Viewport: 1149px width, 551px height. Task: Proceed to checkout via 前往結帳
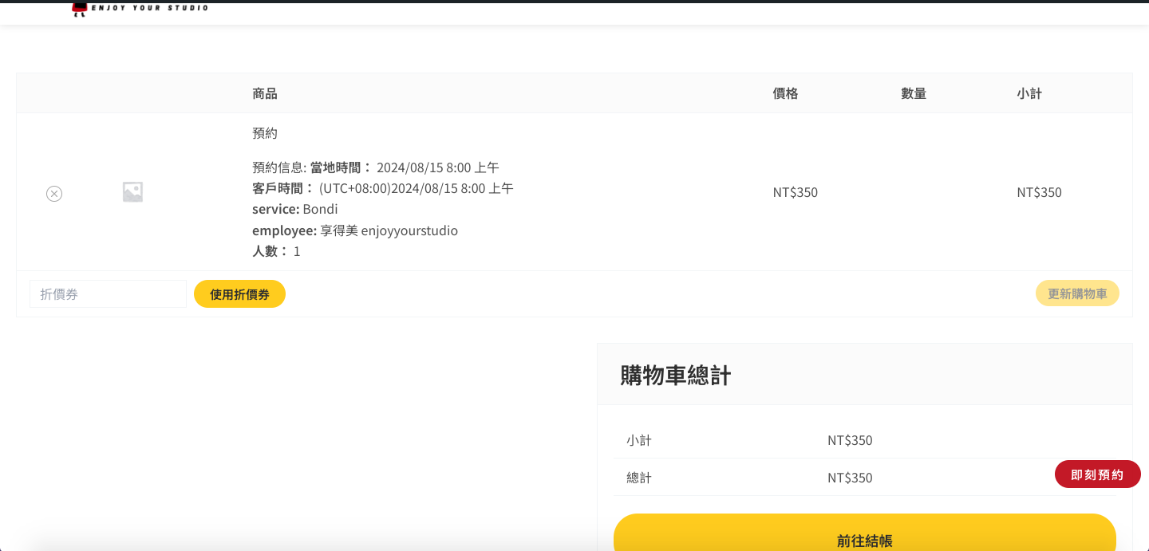pos(864,537)
